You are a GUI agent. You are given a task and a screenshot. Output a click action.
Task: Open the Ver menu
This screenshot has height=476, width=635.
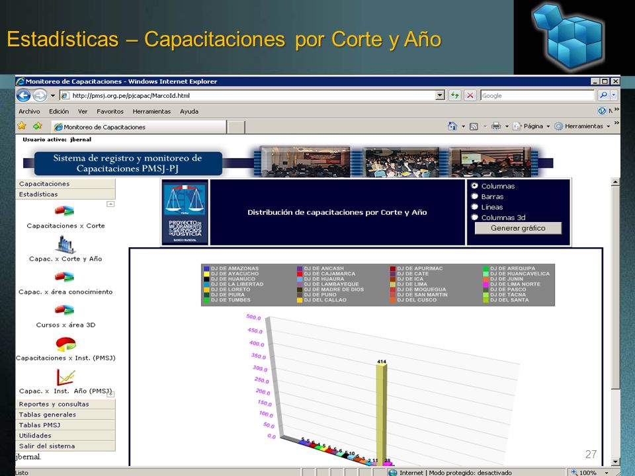click(x=83, y=111)
